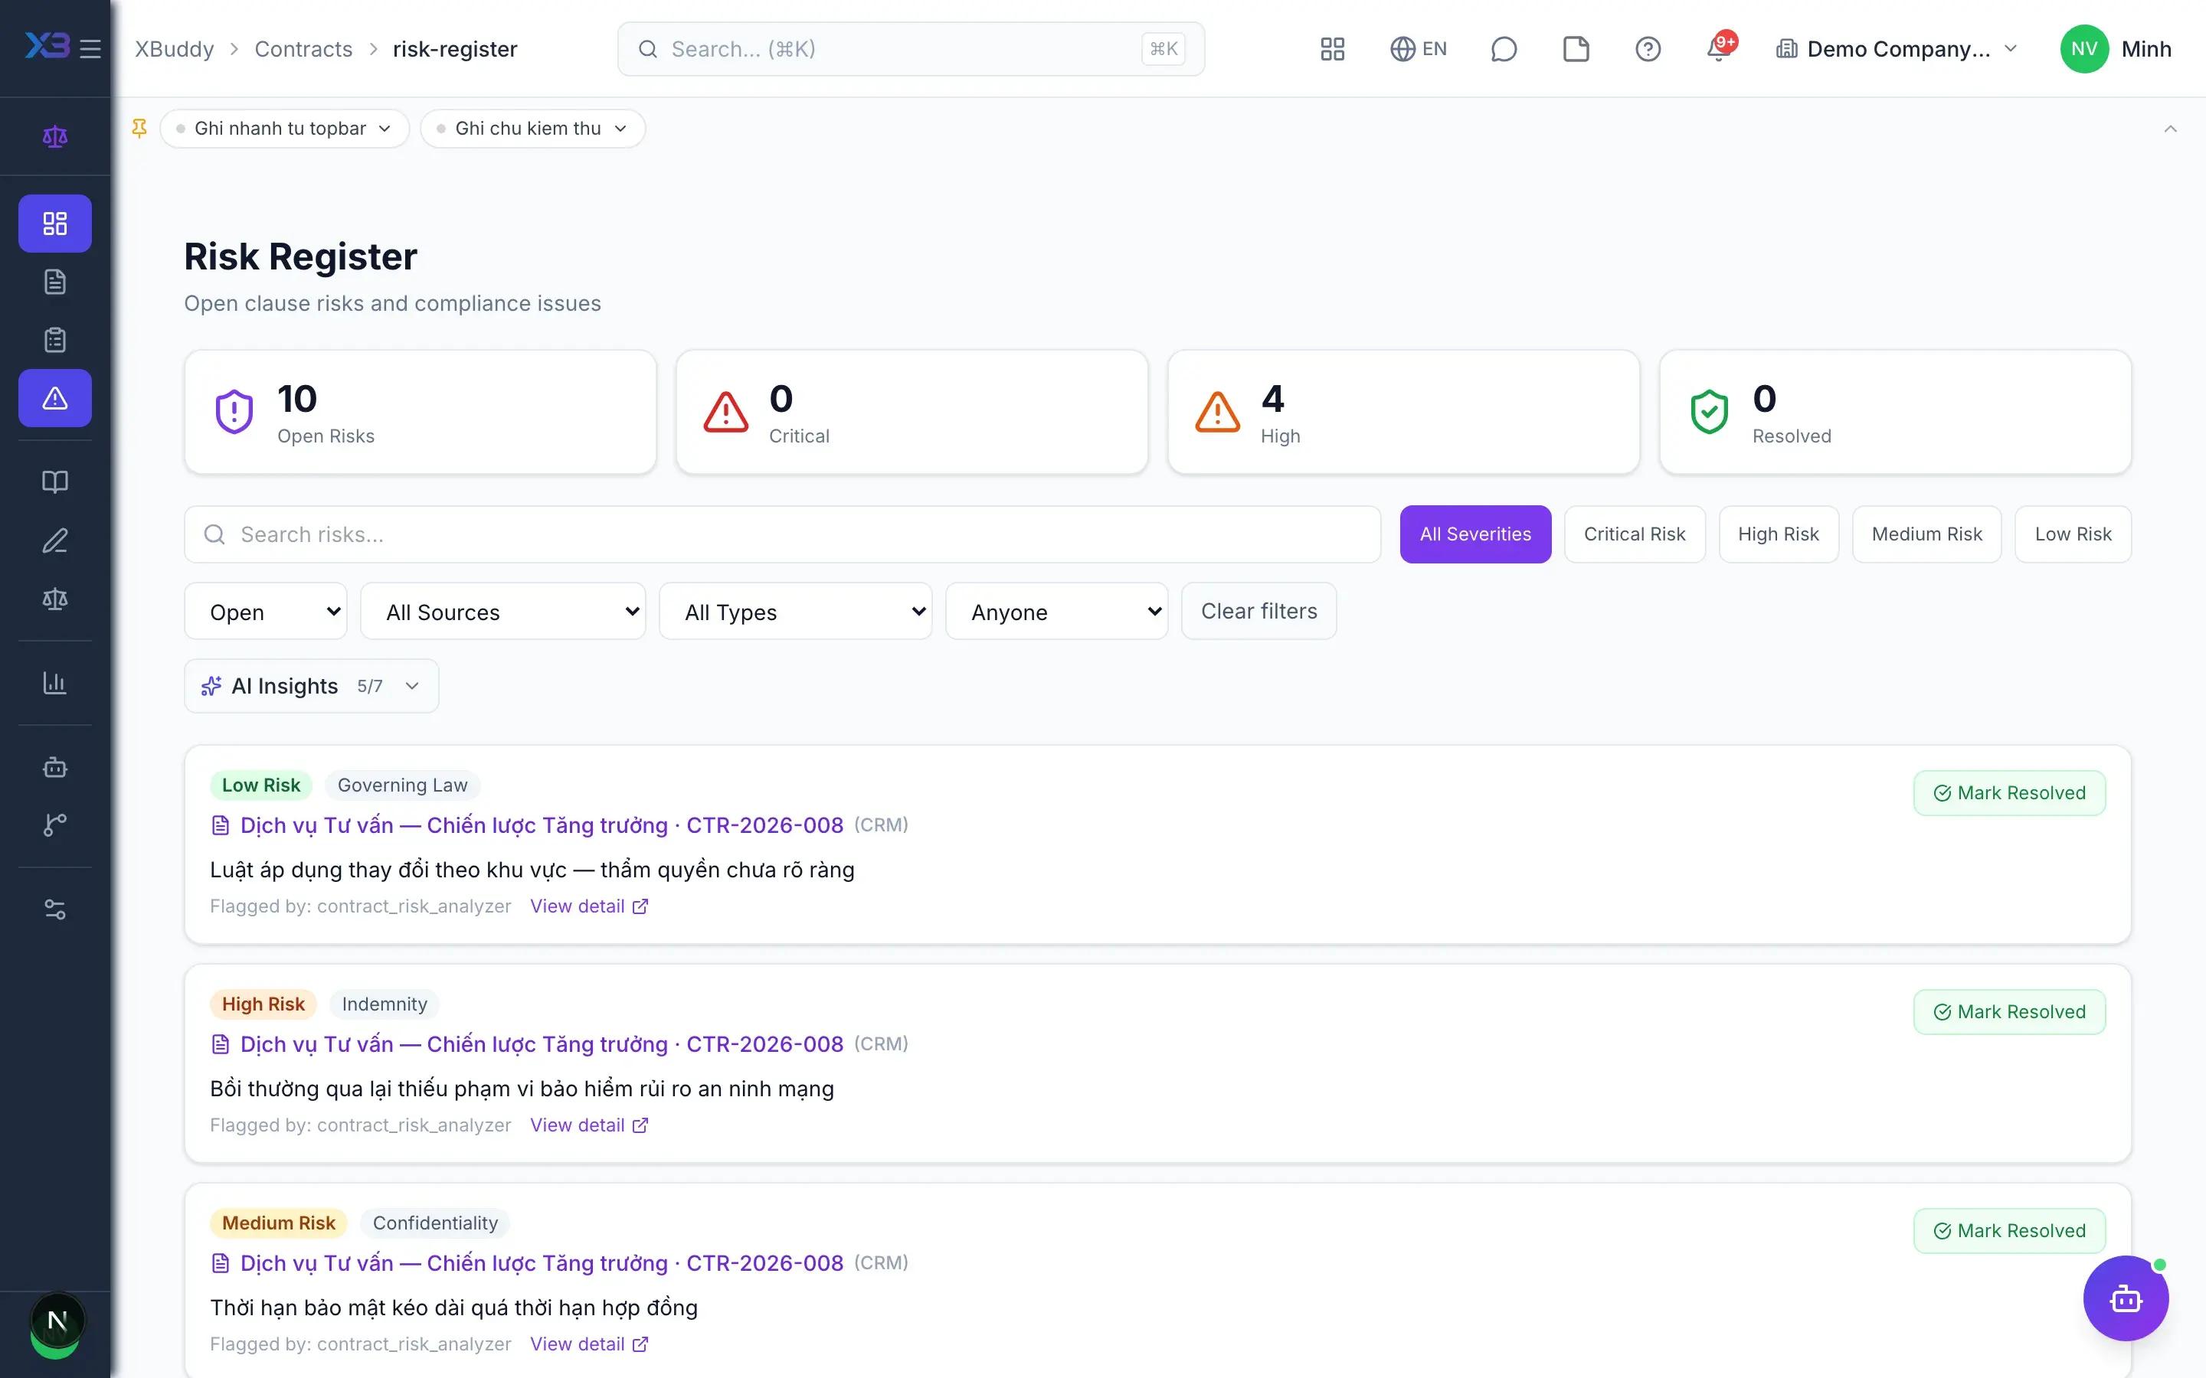Open the Anyone assignee dropdown
Viewport: 2206px width, 1378px height.
[x=1056, y=612]
